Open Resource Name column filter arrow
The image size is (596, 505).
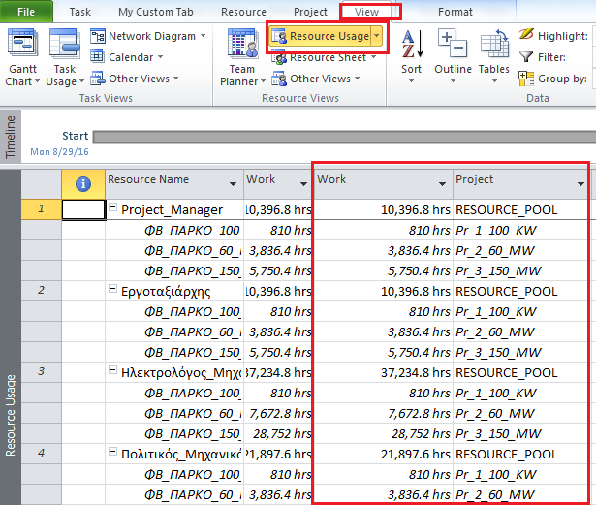click(233, 184)
